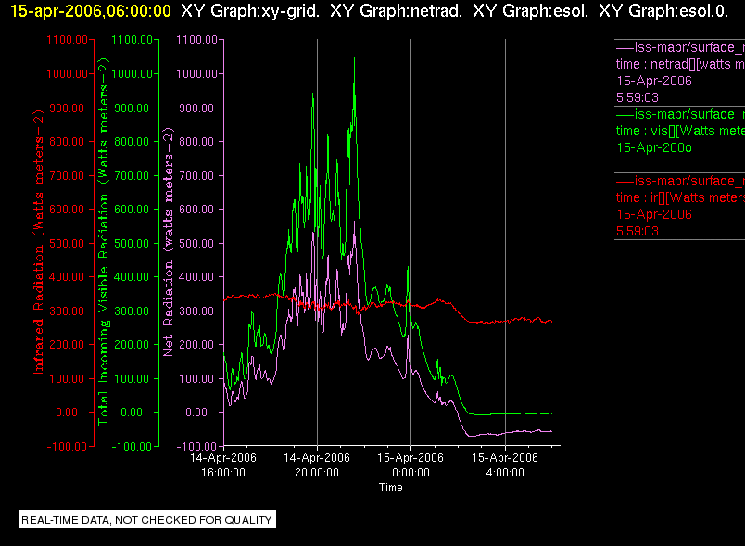Click the yellow timestamp 15-apr-2006,06:00:00

(90, 11)
